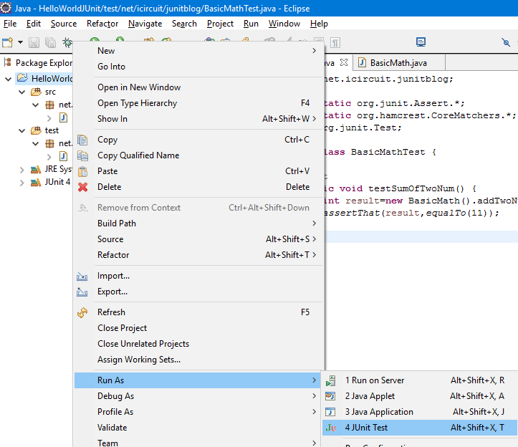Screen dimensions: 518x447
Task: Expand the JUnit 4 library node
Action: [21, 183]
